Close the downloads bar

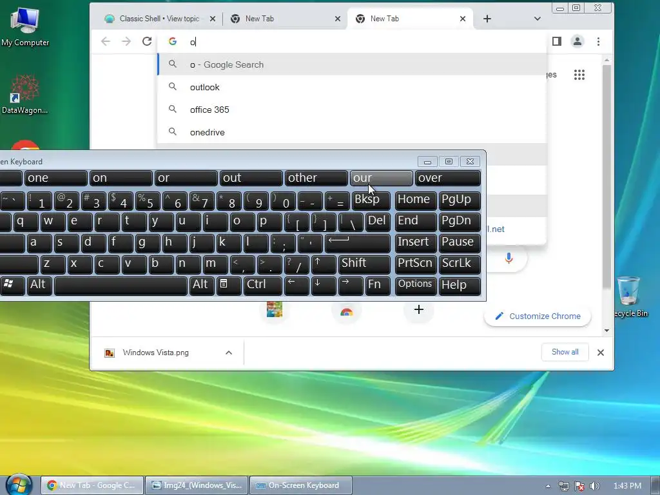[x=601, y=353]
